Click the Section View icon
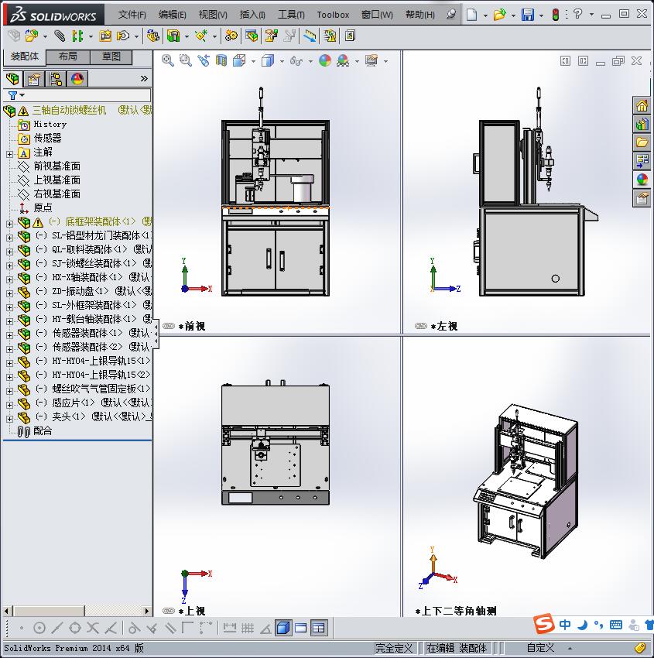654x658 pixels. 221,61
